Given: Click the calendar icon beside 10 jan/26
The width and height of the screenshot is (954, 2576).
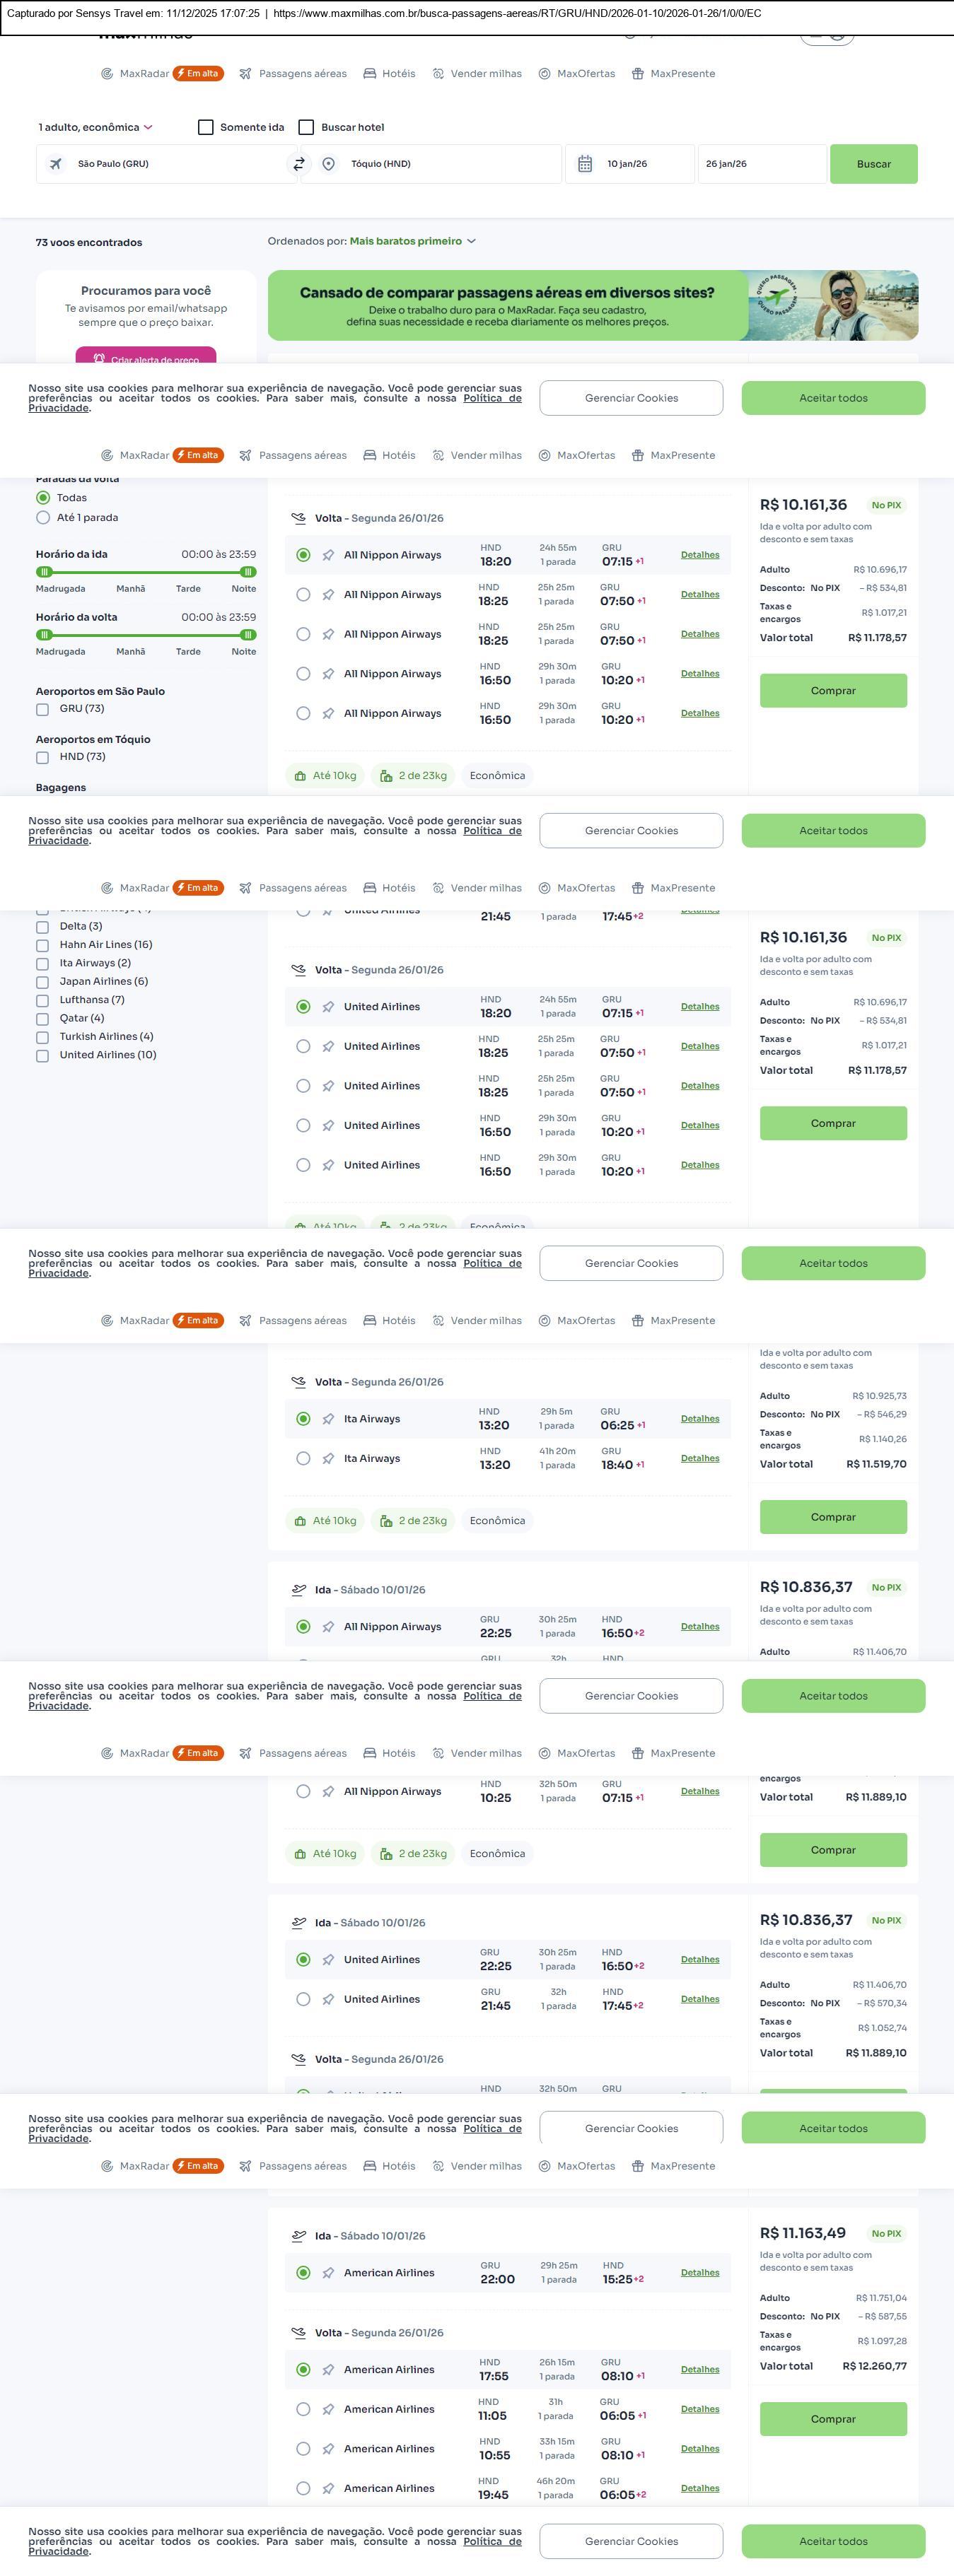Looking at the screenshot, I should [x=585, y=164].
